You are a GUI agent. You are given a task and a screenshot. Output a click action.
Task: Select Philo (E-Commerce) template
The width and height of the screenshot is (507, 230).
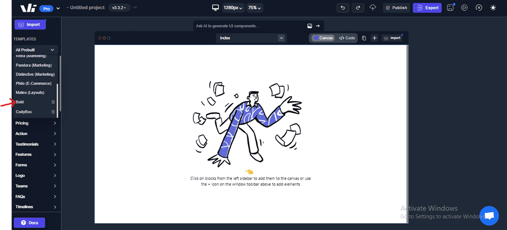[x=34, y=83]
